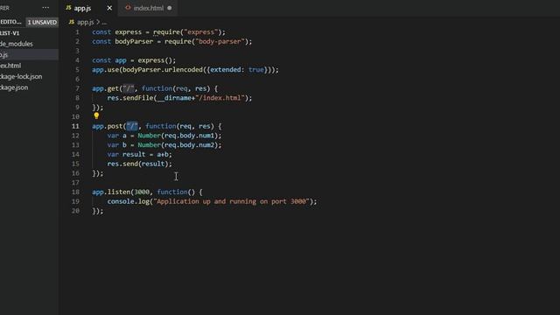The image size is (560, 315).
Task: Open the index.html editor tab
Action: 148,8
